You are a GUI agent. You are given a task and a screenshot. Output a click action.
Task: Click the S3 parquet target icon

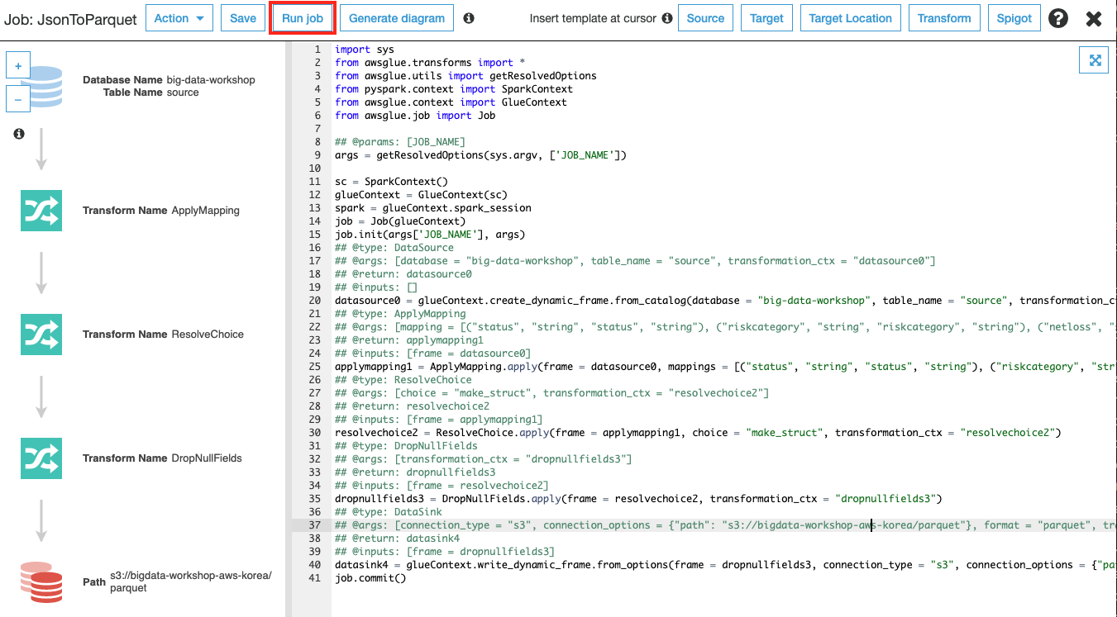(41, 581)
